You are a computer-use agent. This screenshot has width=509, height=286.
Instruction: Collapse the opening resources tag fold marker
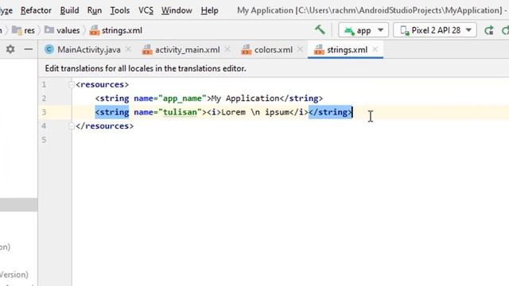click(72, 85)
